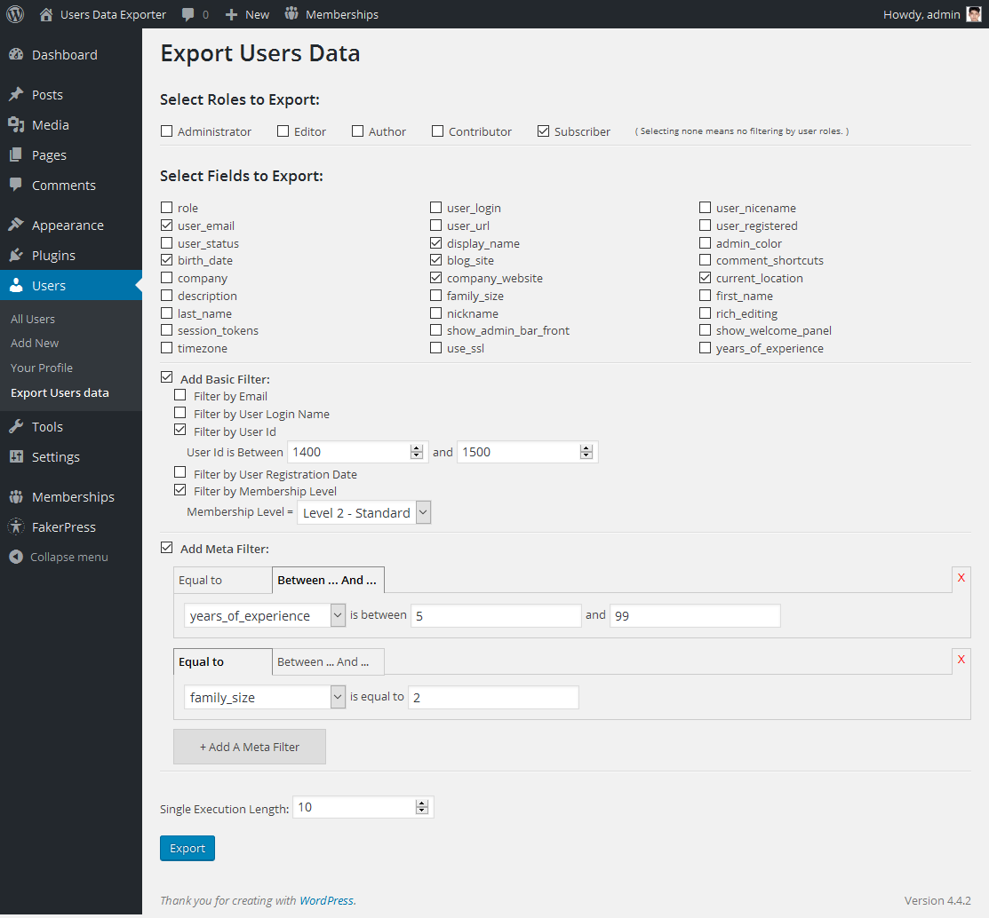Check the Administrator role checkbox
The width and height of the screenshot is (989, 918).
click(167, 131)
